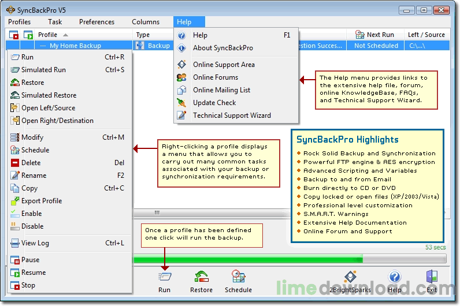Click the Help question-mark toolbar icon

[x=394, y=277]
